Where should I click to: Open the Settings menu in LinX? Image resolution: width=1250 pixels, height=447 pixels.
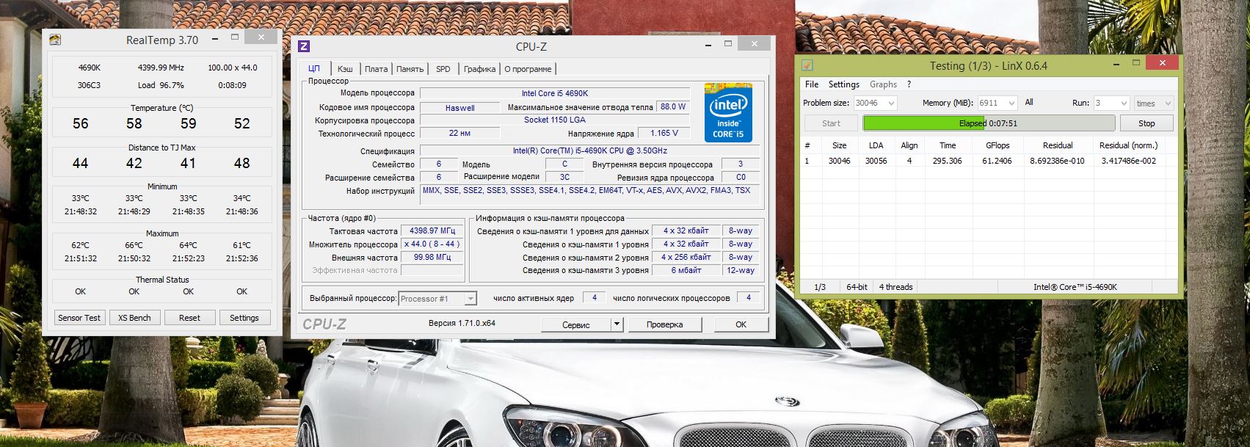[x=844, y=84]
